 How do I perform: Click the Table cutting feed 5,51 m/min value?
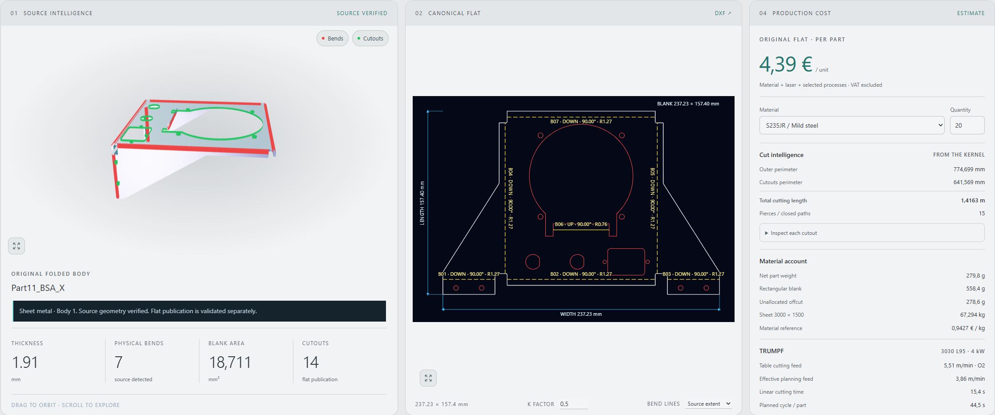[x=964, y=366]
